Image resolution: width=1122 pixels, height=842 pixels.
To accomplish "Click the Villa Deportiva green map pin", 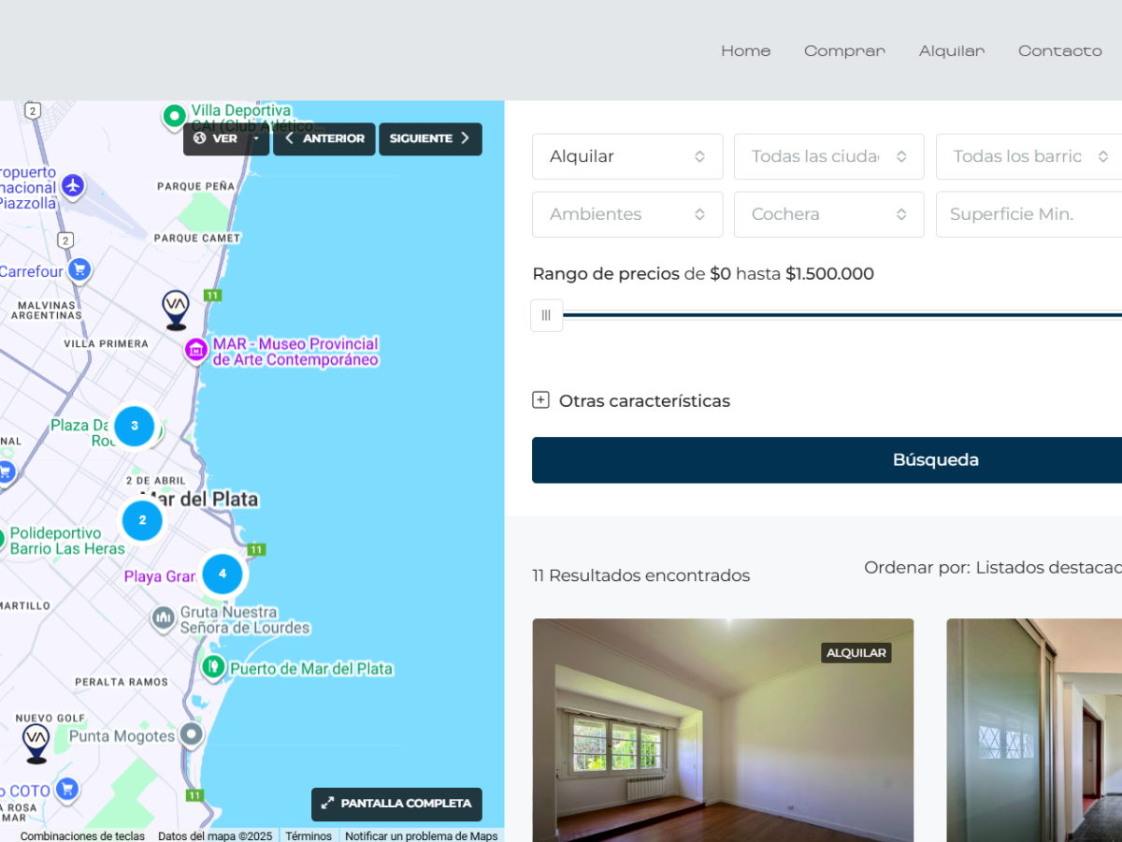I will 173,115.
